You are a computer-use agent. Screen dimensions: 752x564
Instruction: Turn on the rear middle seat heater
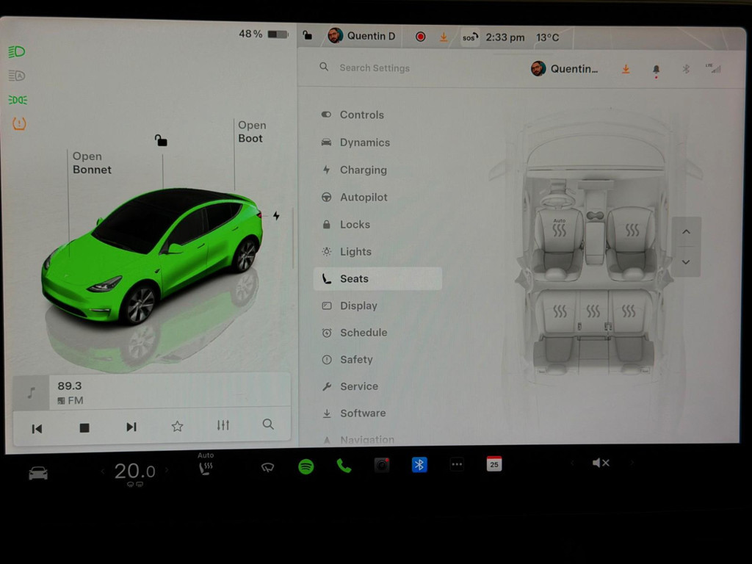(593, 311)
